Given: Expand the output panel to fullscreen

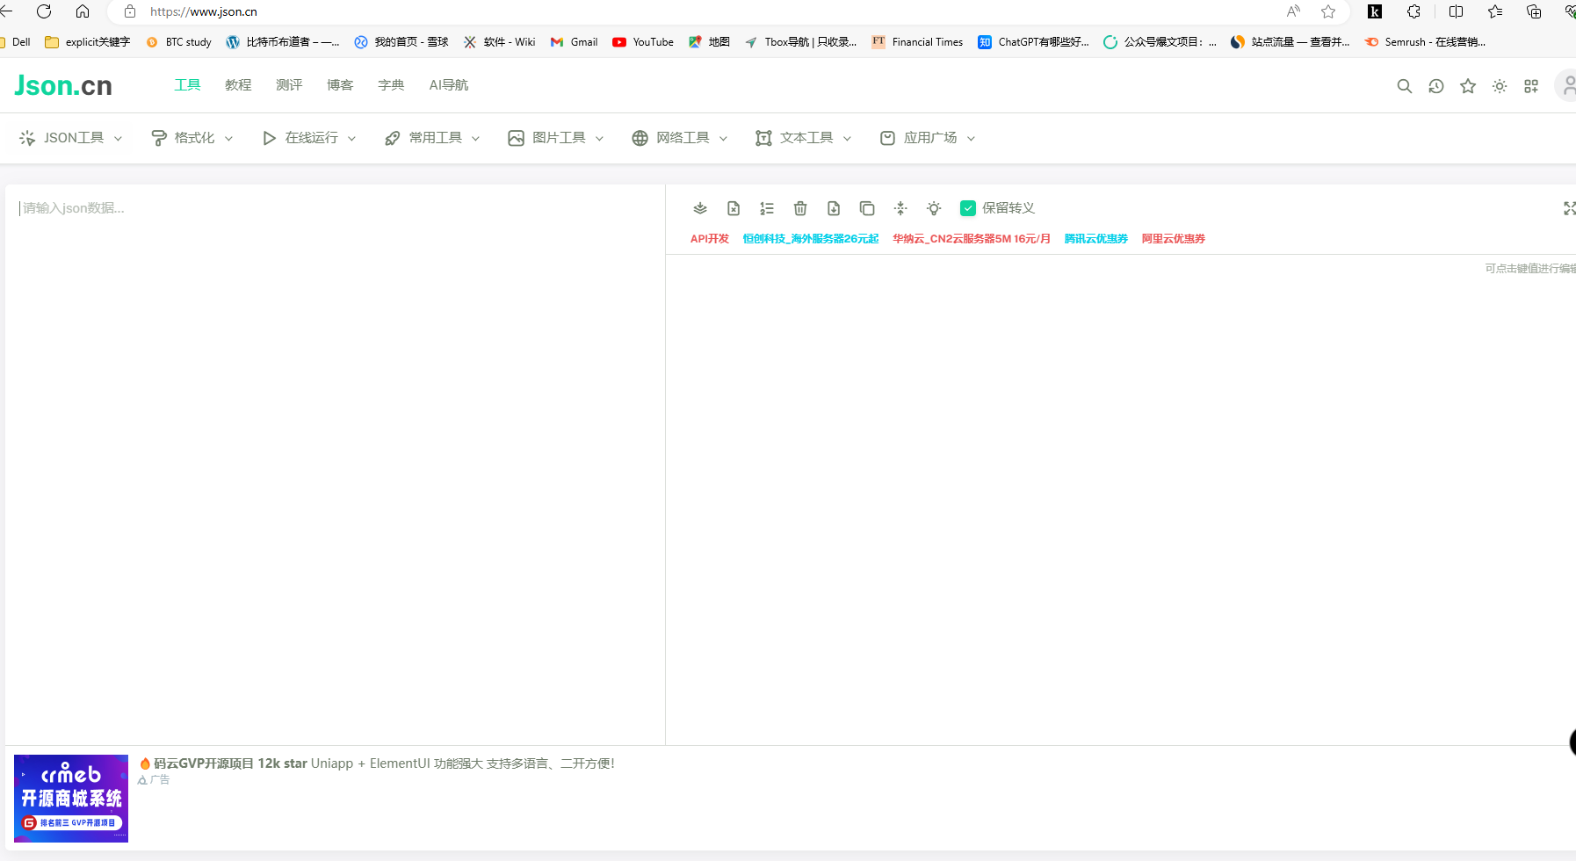Looking at the screenshot, I should tap(1569, 208).
